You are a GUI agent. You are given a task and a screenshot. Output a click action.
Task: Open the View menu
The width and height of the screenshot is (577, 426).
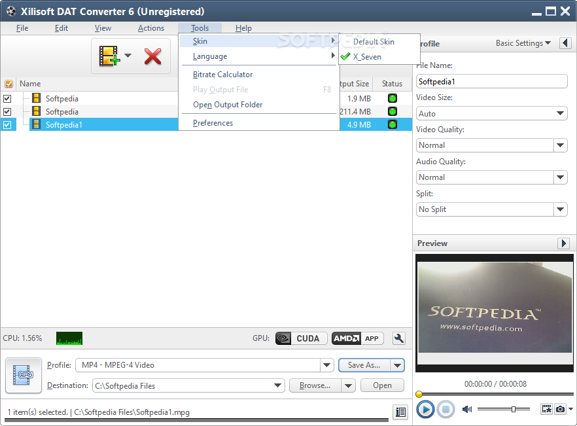click(103, 28)
